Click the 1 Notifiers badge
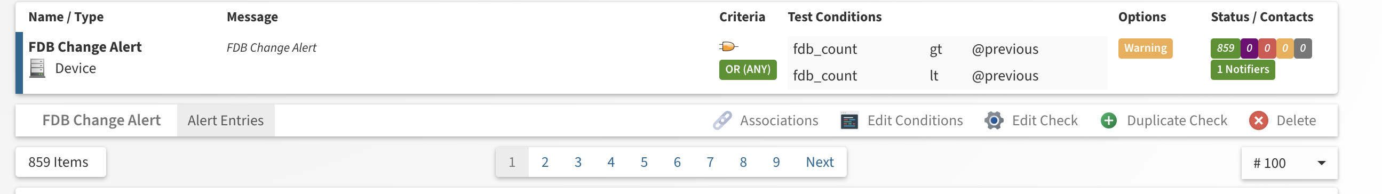 (x=1243, y=69)
